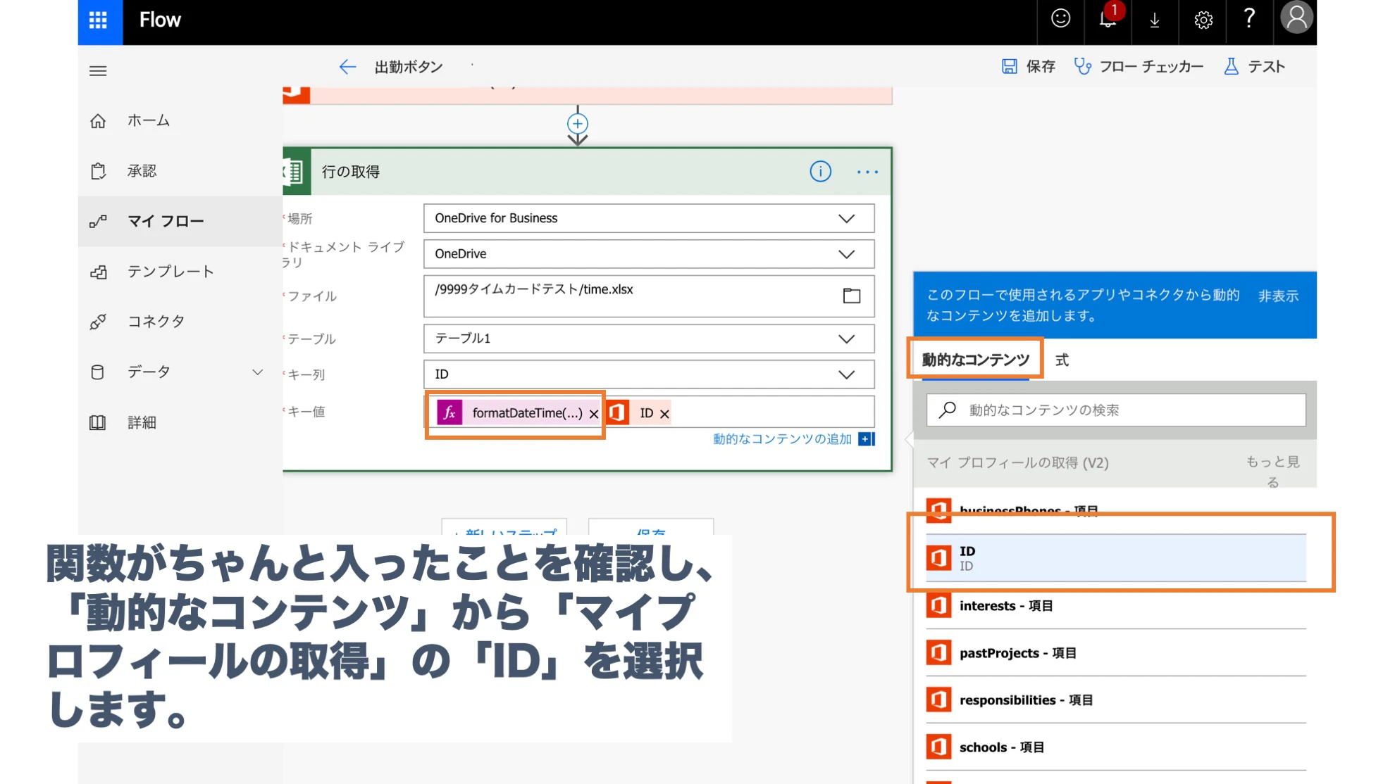Switch to the 動的なコンテンツ tab
This screenshot has width=1395, height=784.
(976, 360)
